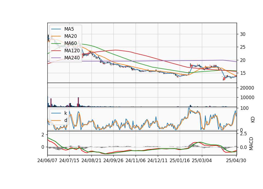Click the blue MA5 legend line swatch
The image size is (263, 189).
coord(56,29)
